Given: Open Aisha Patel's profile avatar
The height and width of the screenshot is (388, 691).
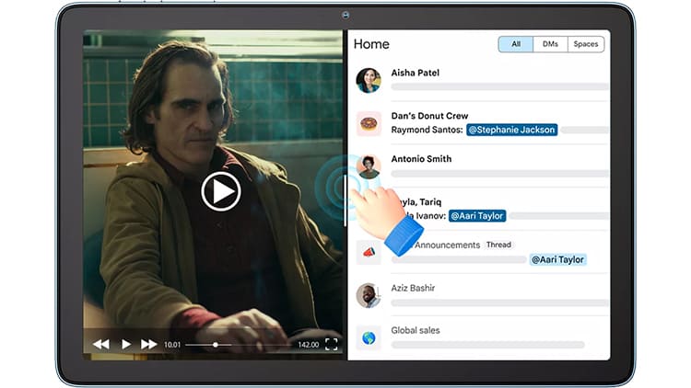Looking at the screenshot, I should click(x=369, y=80).
